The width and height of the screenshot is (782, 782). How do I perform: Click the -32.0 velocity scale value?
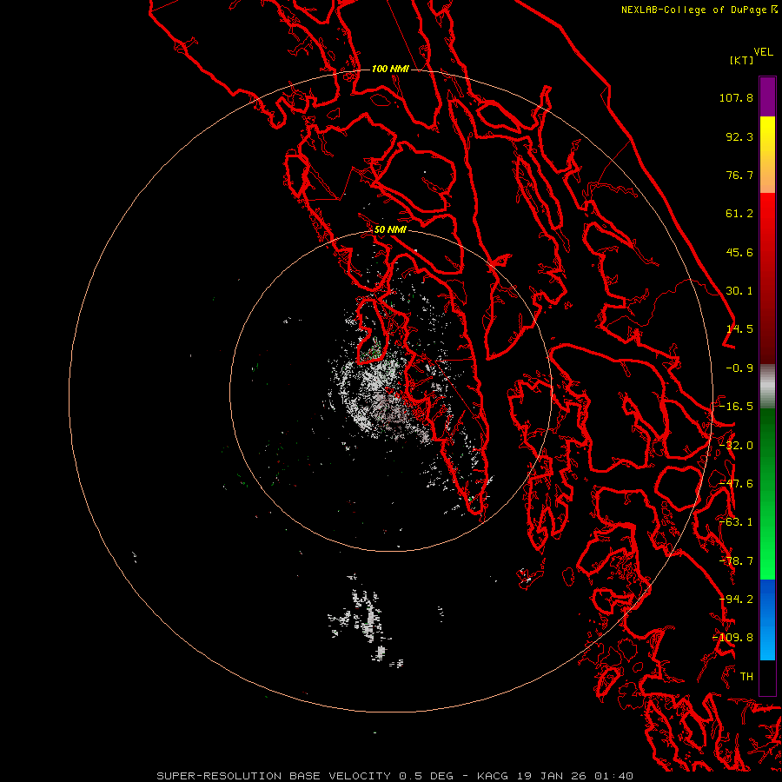pyautogui.click(x=736, y=445)
